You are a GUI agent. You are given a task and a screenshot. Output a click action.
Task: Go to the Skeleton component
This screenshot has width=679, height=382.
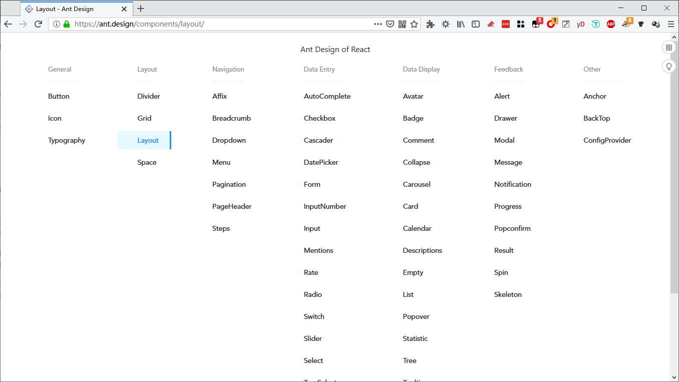point(508,294)
